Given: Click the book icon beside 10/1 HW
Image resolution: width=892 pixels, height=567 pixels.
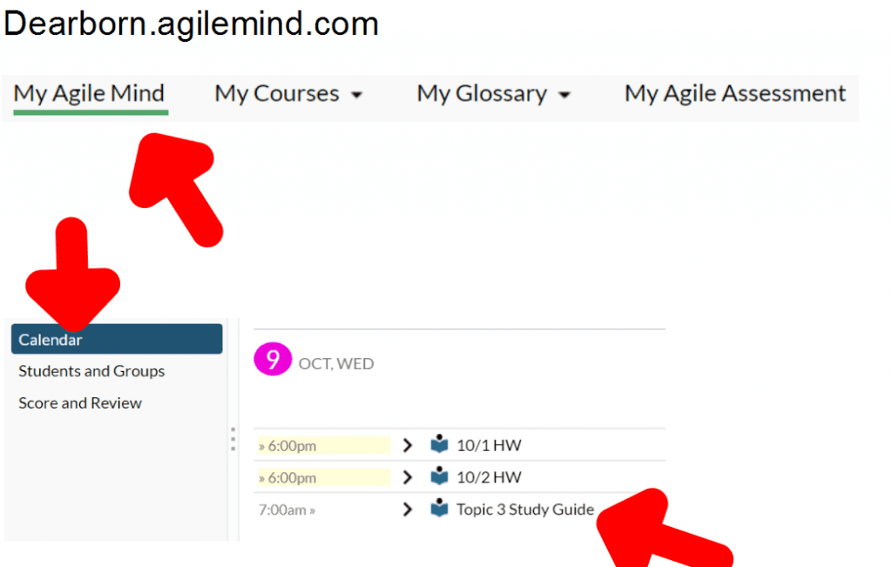Looking at the screenshot, I should coord(439,444).
